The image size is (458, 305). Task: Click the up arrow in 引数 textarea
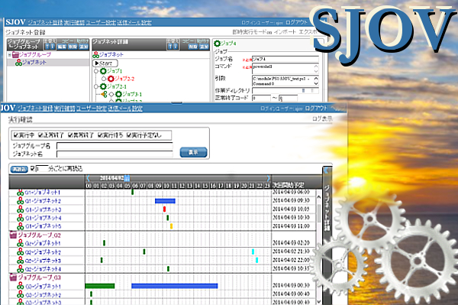tap(316, 79)
